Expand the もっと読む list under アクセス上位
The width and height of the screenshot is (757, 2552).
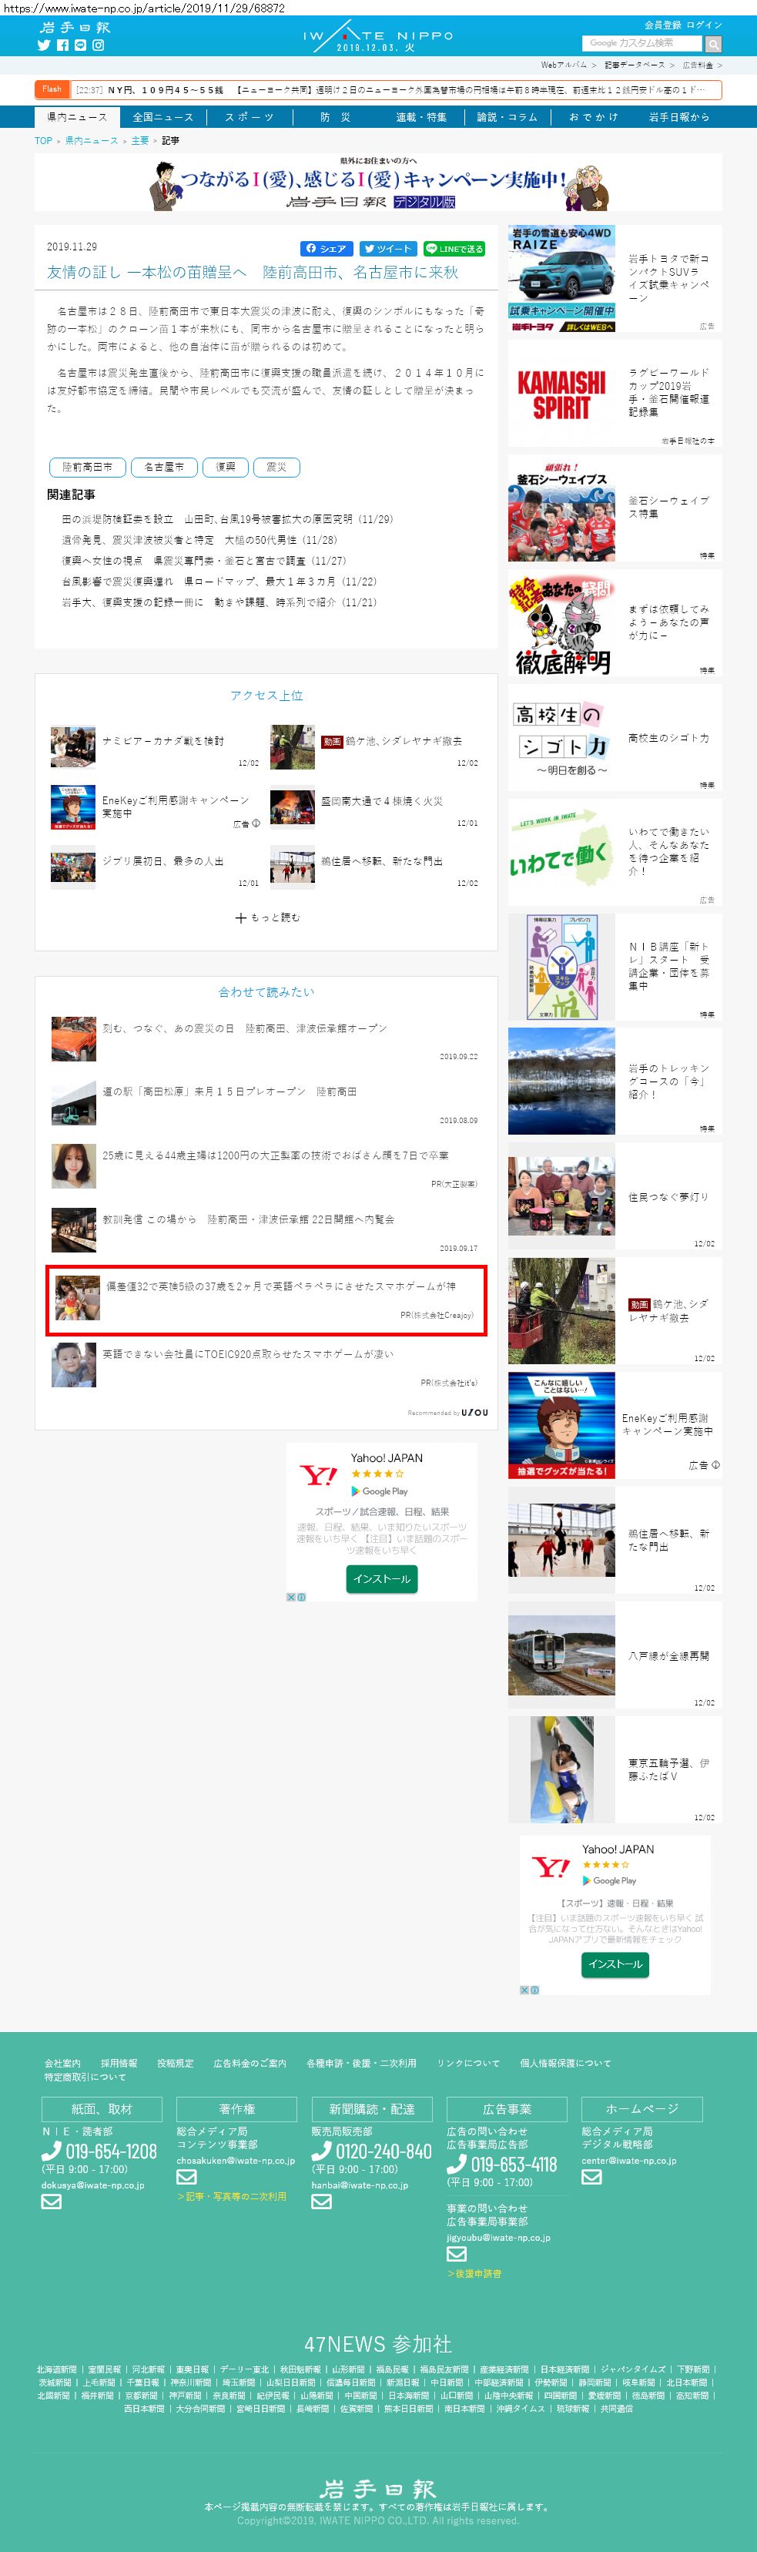(266, 917)
